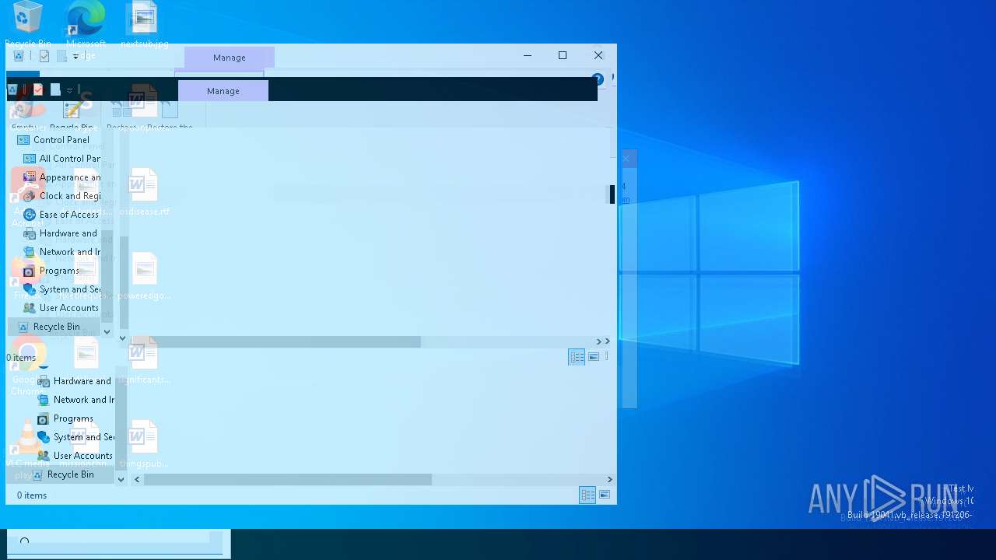Image resolution: width=996 pixels, height=560 pixels.
Task: Select Hardware and Sound in upper tree
Action: point(68,233)
